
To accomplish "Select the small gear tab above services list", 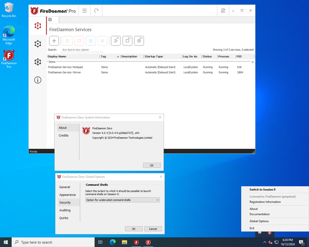I will pyautogui.click(x=50, y=19).
